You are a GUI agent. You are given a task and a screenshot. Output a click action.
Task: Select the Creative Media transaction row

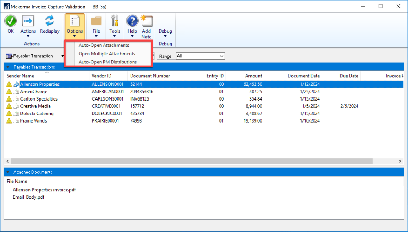(35, 106)
